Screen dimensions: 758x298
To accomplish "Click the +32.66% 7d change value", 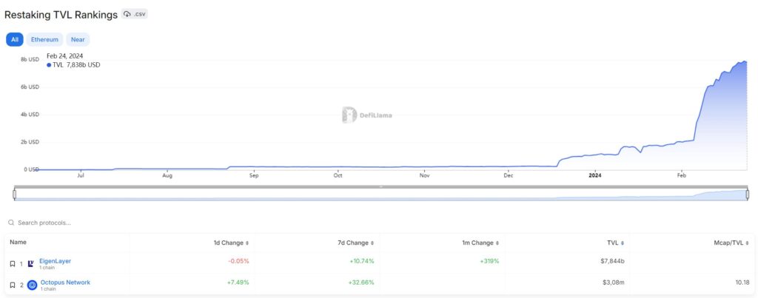I will tap(361, 282).
